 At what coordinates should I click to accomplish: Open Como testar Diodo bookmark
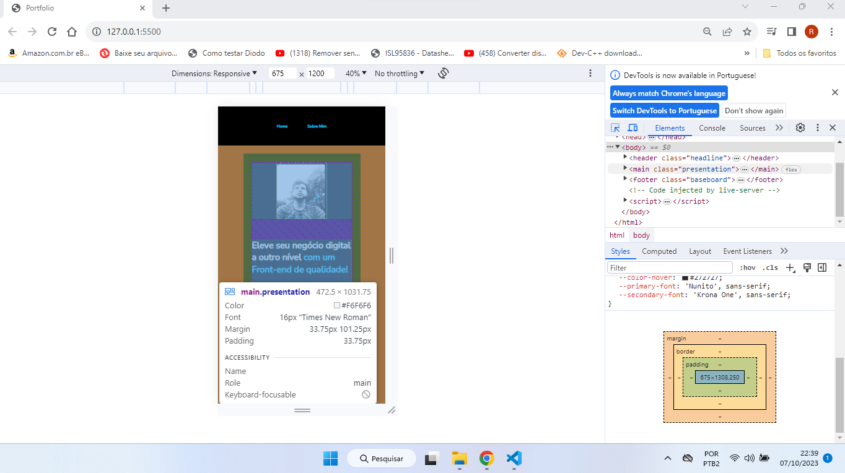coord(227,53)
